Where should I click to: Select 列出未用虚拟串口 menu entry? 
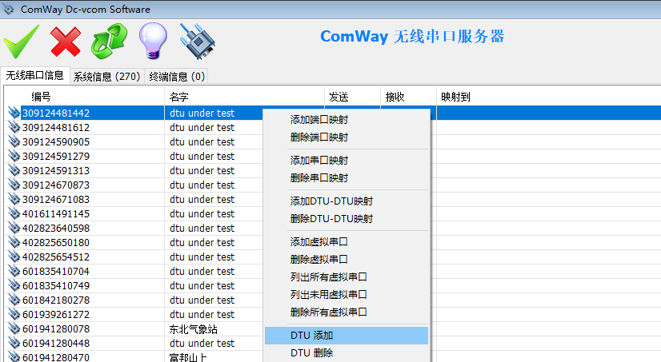347,295
